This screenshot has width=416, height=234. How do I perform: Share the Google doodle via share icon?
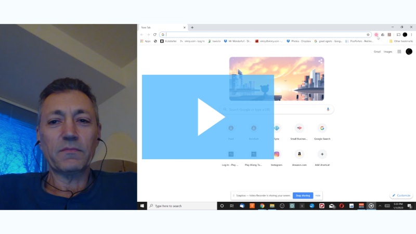(x=320, y=61)
